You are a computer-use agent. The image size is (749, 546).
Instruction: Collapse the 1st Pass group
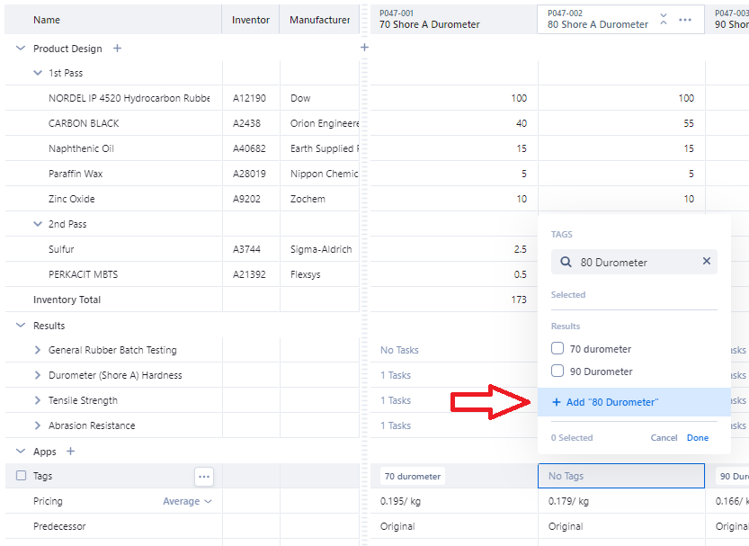point(38,73)
